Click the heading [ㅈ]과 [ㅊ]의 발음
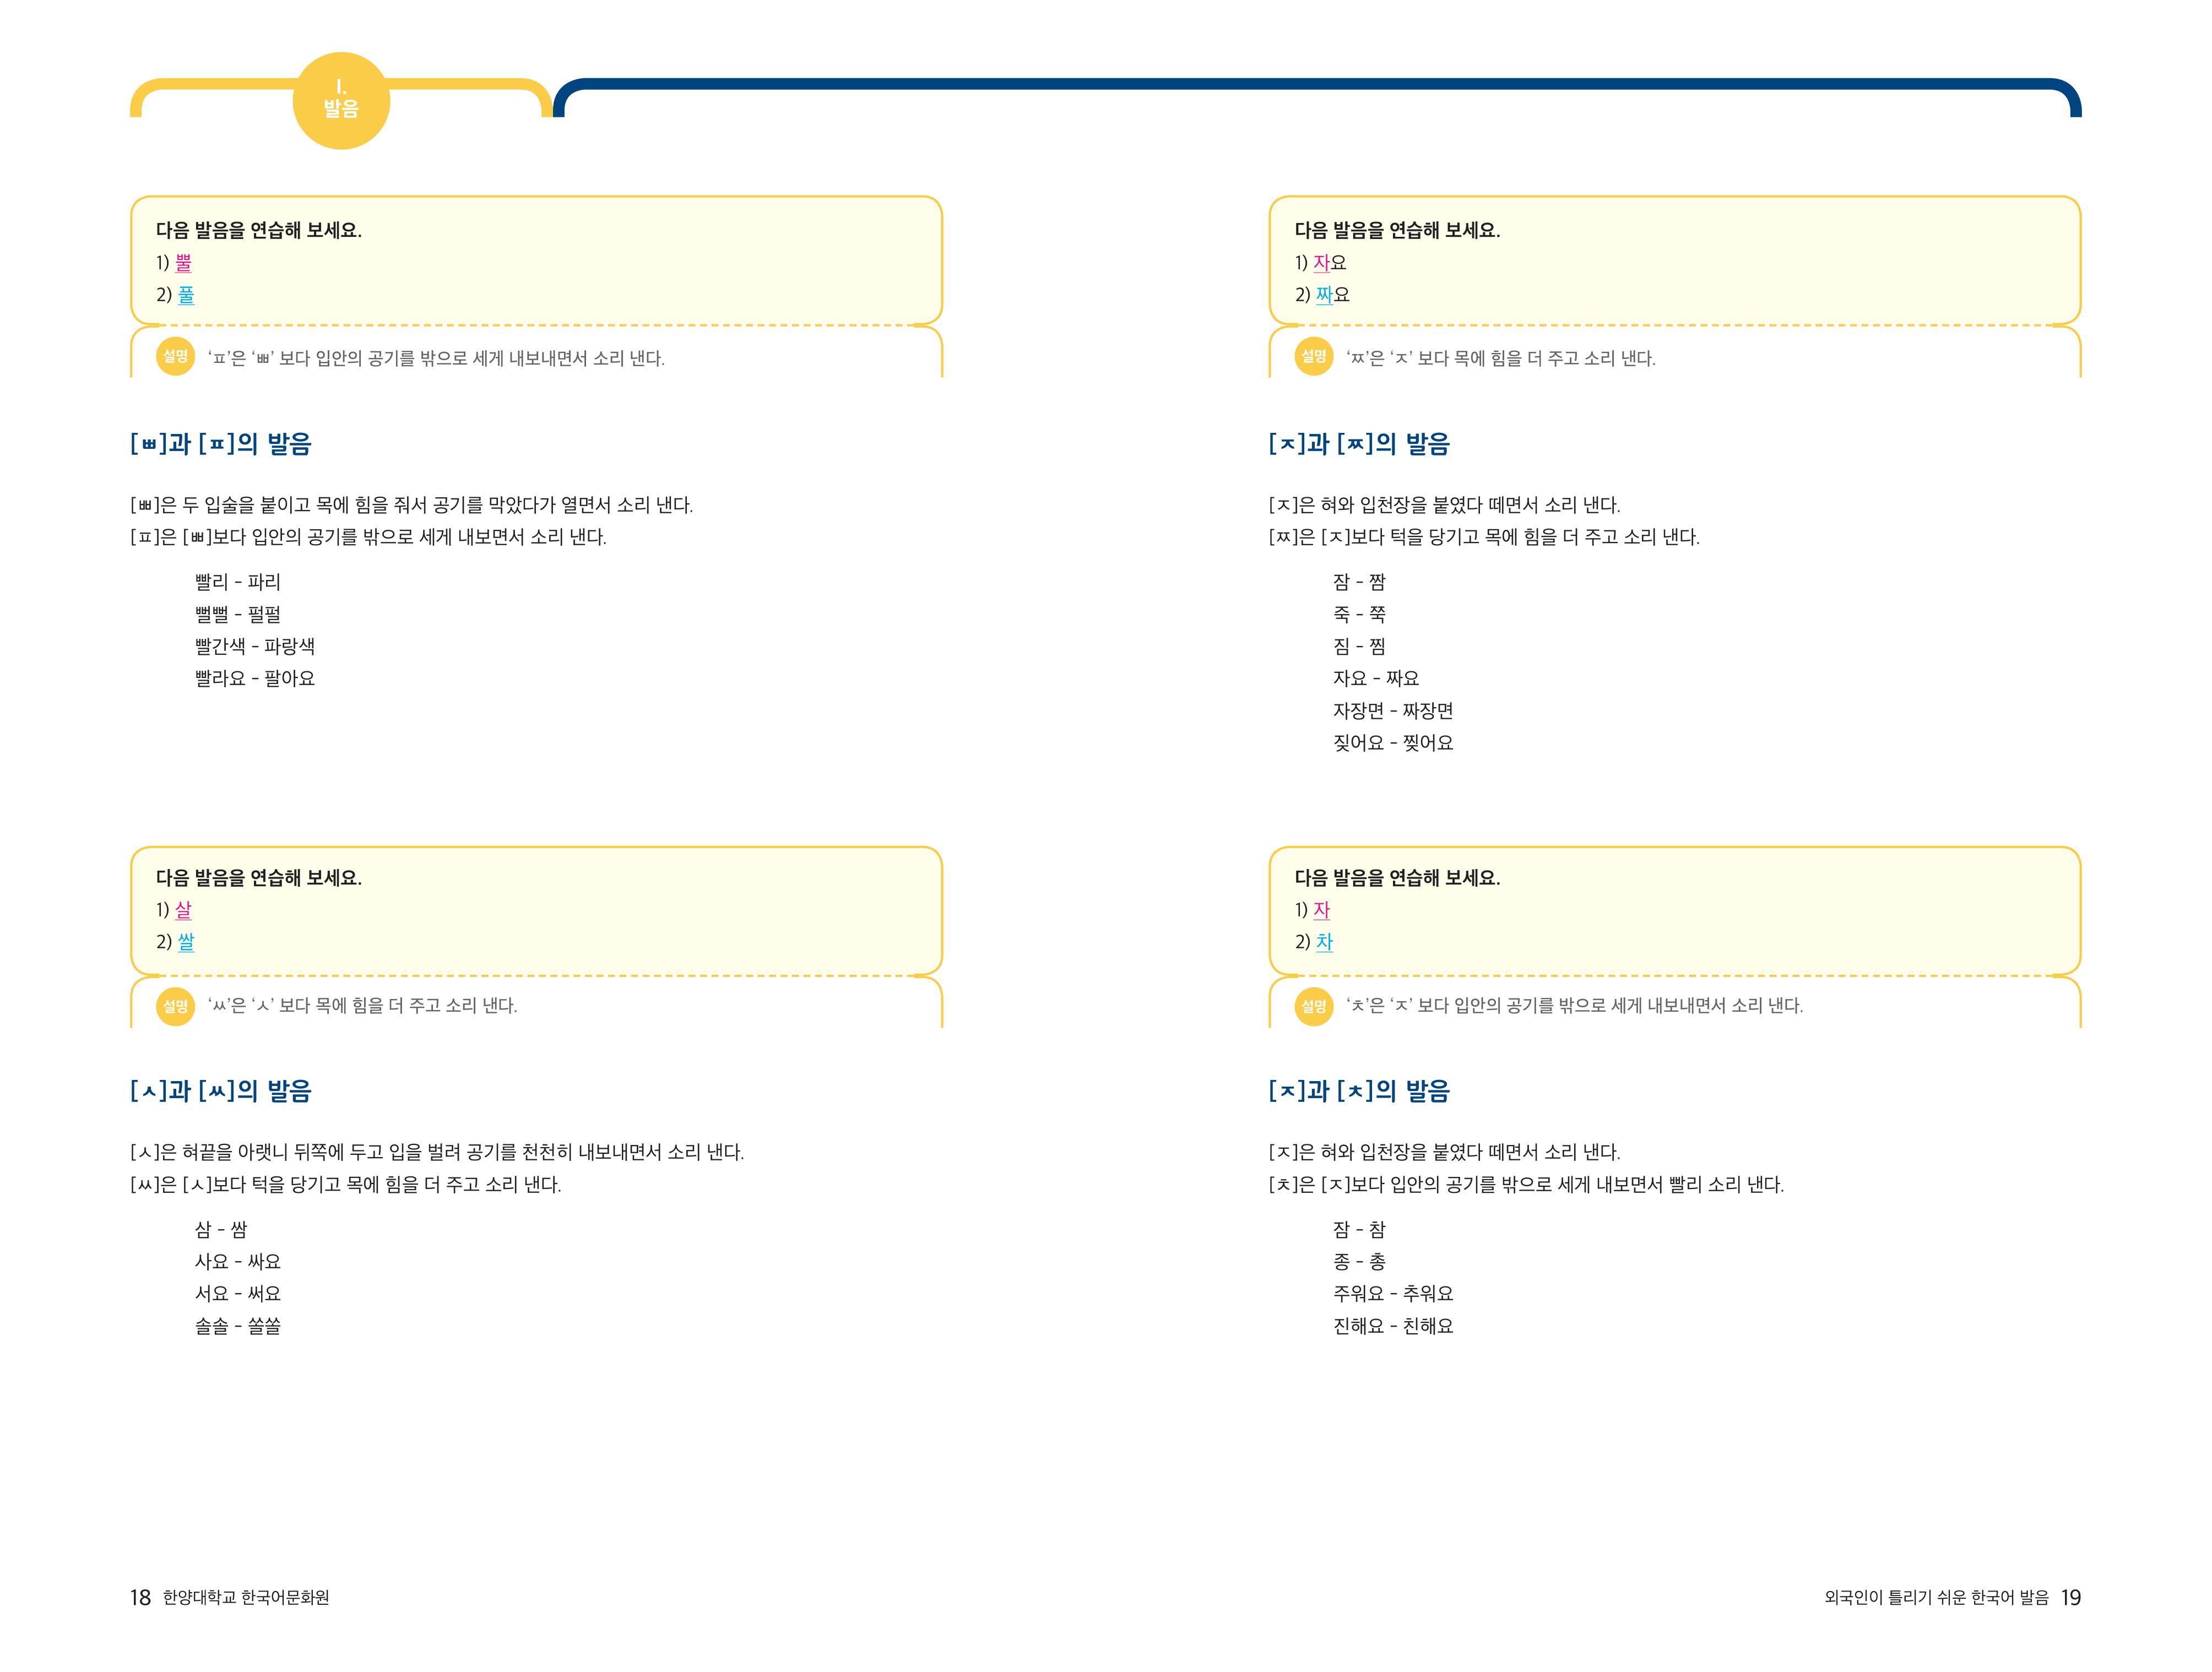The width and height of the screenshot is (2212, 1672). (x=1359, y=1091)
